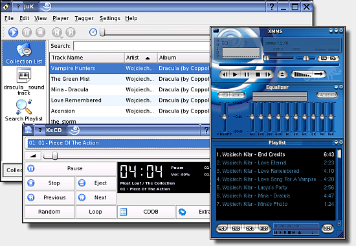356x246 pixels.
Task: Open the XMMS main window menu icon
Action: [216, 30]
